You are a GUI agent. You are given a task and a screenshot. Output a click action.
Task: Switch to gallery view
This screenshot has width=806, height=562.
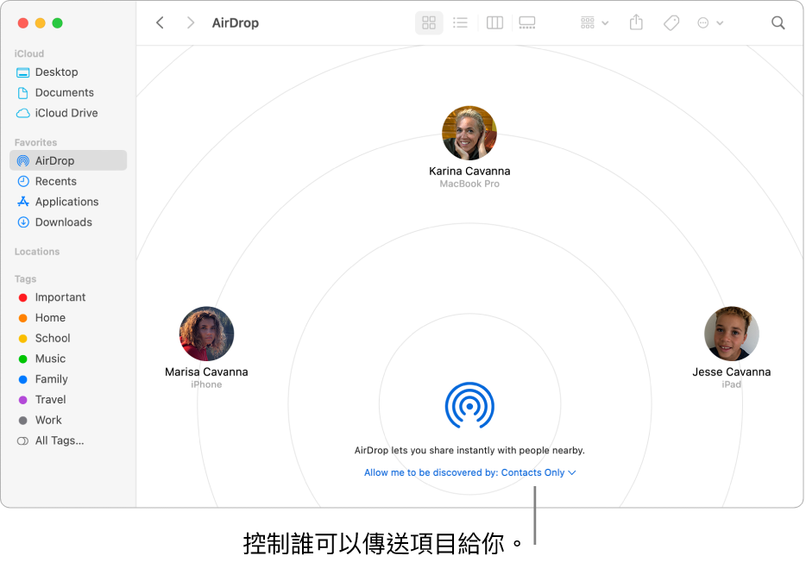coord(527,22)
